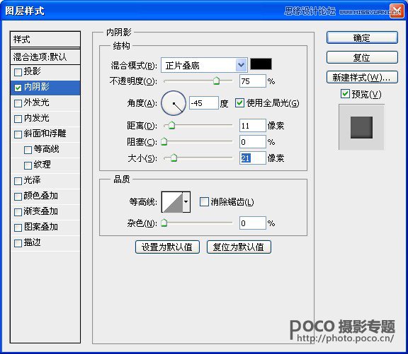Tick the 等高线 sub-option checkbox in the style list
The image size is (408, 354).
pyautogui.click(x=28, y=150)
